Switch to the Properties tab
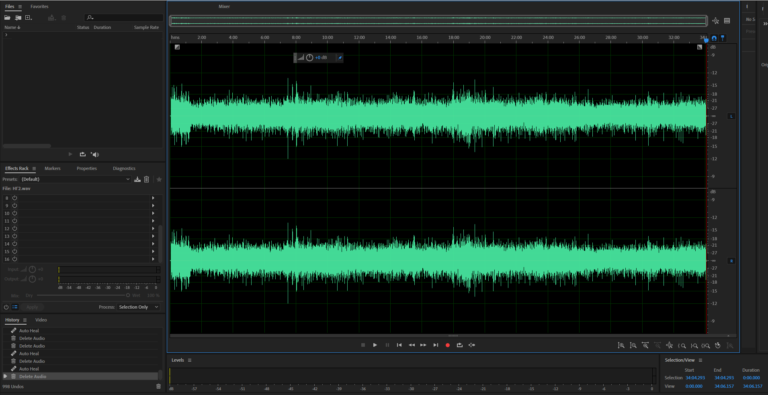Screen dimensions: 768x395 click(x=87, y=169)
